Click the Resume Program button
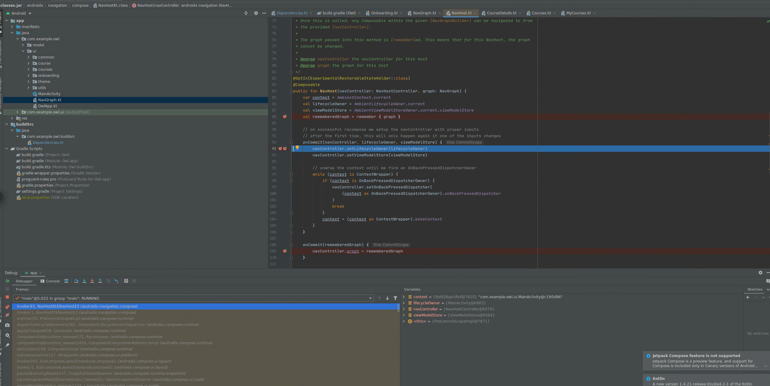Image resolution: width=770 pixels, height=386 pixels. (7, 281)
